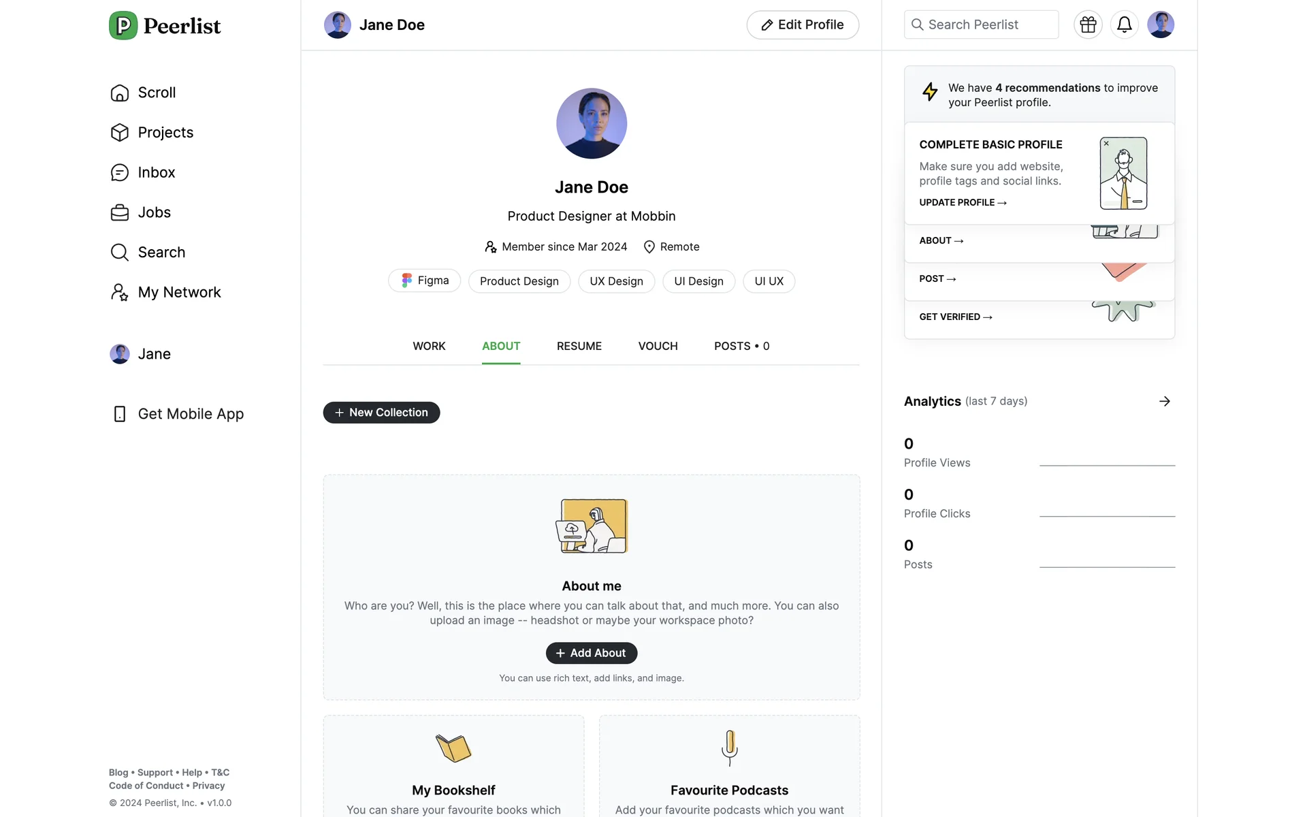
Task: Click the Peerlist logo icon
Action: (123, 26)
